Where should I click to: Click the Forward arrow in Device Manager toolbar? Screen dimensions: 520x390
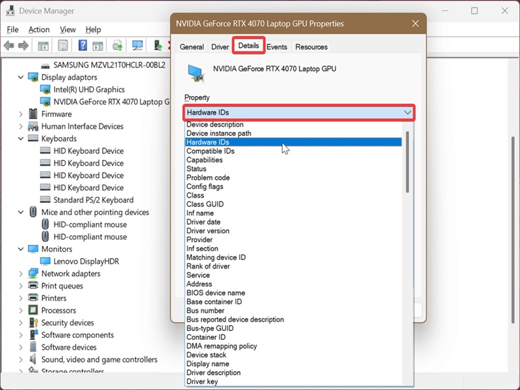(23, 45)
